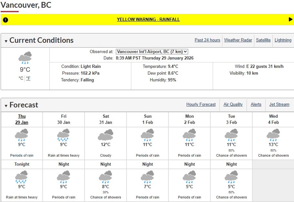Click Saturday's cloudy weather icon
The height and width of the screenshot is (202, 294).
(x=106, y=135)
